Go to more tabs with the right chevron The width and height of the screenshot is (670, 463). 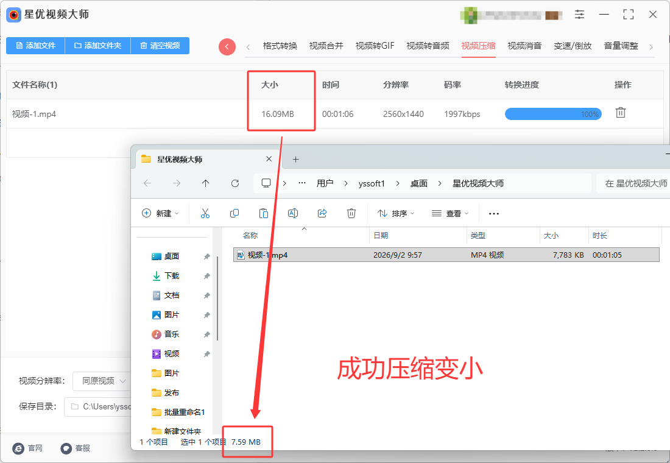(651, 47)
